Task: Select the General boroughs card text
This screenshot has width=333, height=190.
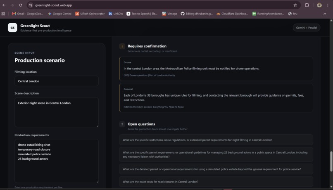Action: click(x=214, y=97)
